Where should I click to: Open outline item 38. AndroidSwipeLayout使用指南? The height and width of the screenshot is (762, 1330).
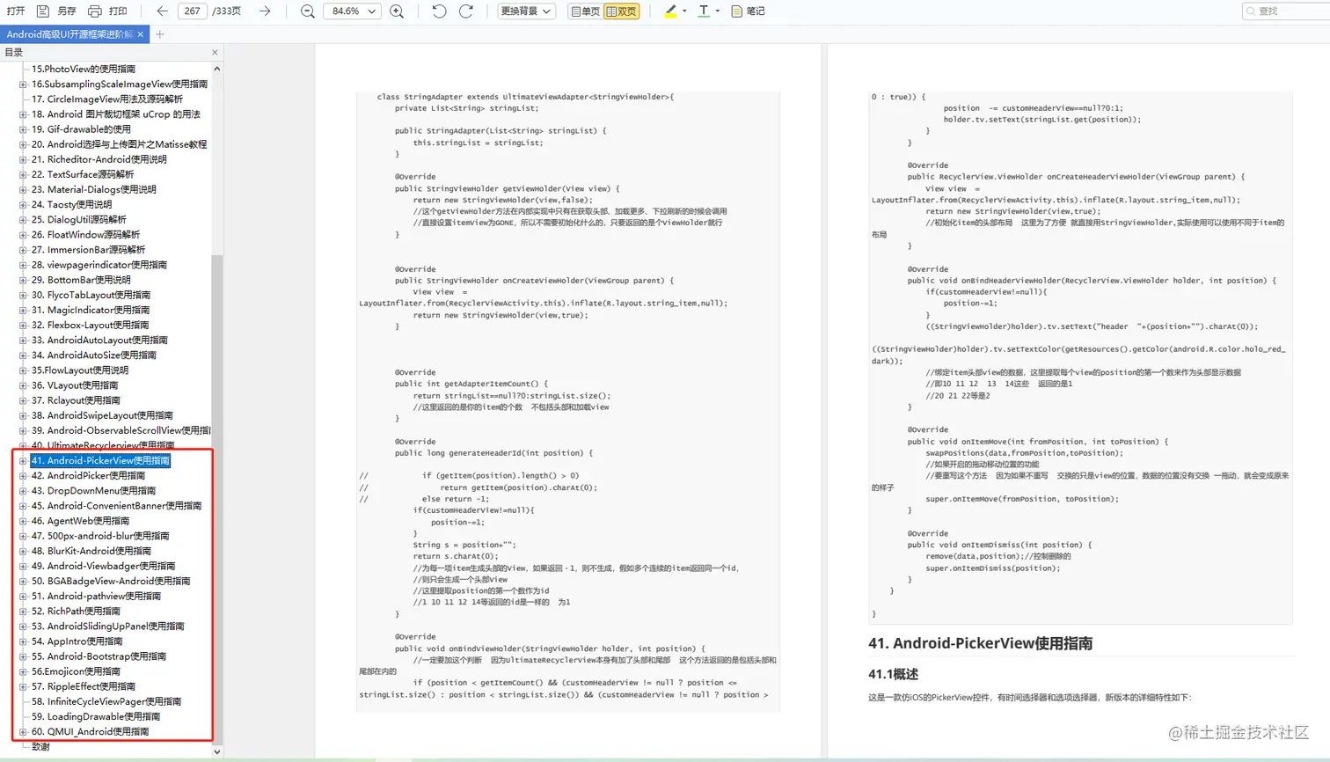click(x=102, y=415)
